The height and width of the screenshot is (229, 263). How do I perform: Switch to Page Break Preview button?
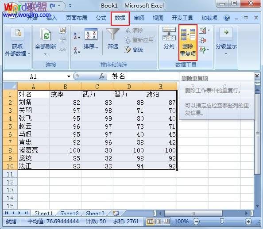pyautogui.click(x=166, y=221)
